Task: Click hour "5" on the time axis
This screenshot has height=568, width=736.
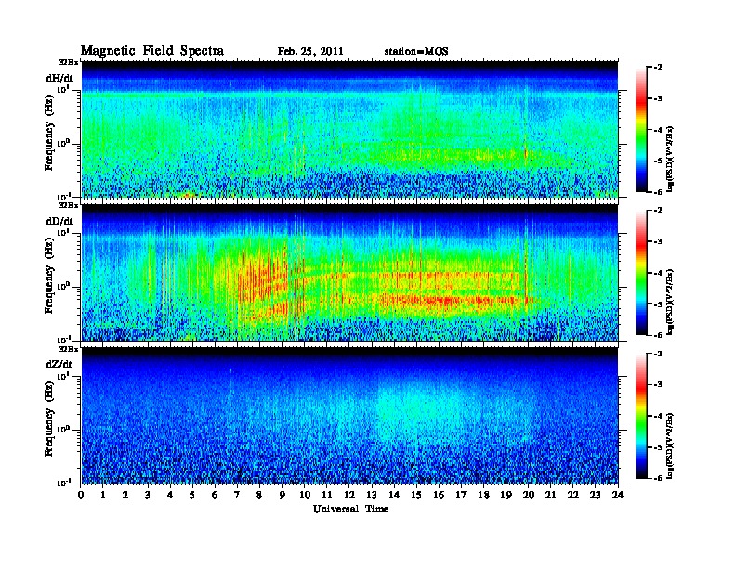Action: (192, 495)
